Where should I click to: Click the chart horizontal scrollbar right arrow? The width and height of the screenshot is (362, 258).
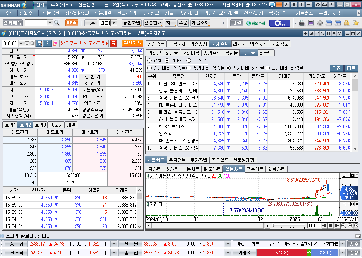[x=267, y=226]
